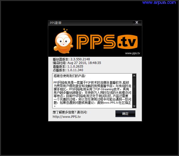Open the http://www.PPS.tv link

click(67, 117)
